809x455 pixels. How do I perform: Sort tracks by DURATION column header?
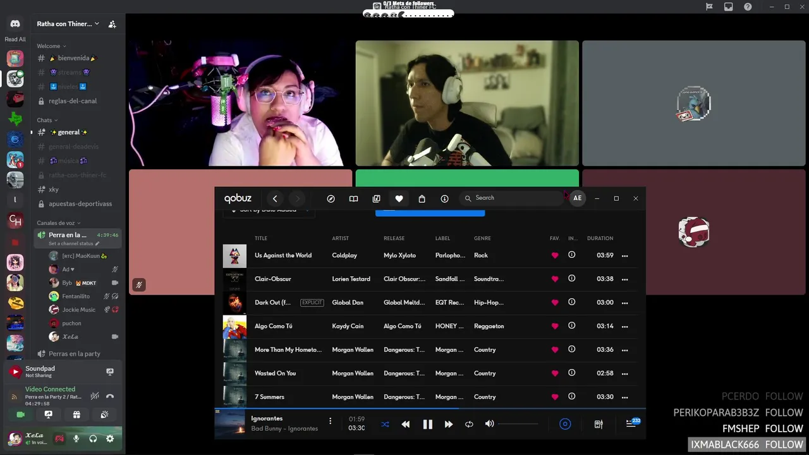(x=600, y=238)
